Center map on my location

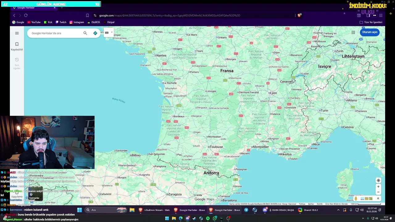click(378, 180)
